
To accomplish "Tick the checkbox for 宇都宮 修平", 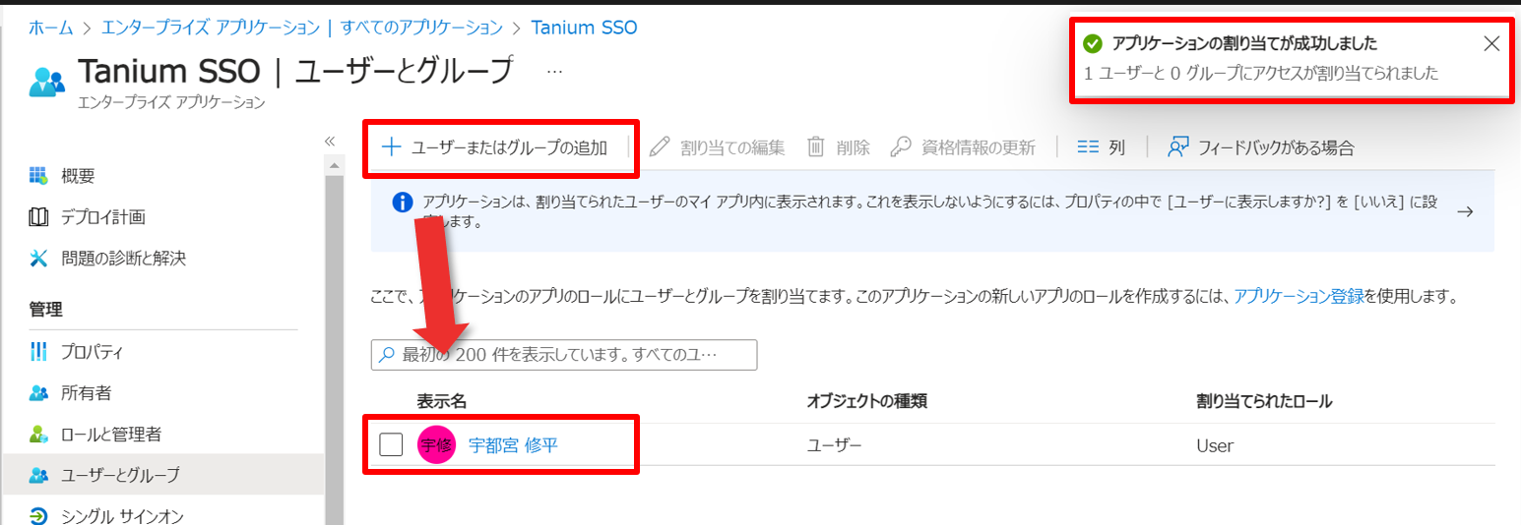I will 391,445.
